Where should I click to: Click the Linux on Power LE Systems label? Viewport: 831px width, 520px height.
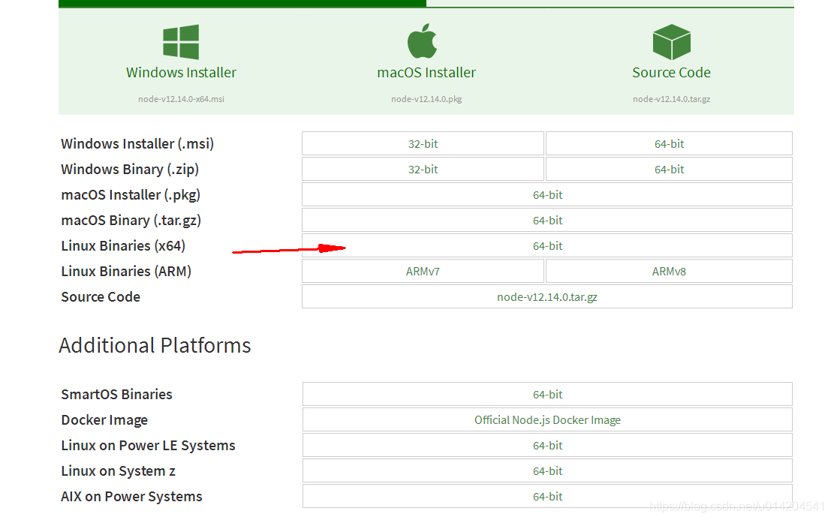[x=149, y=445]
